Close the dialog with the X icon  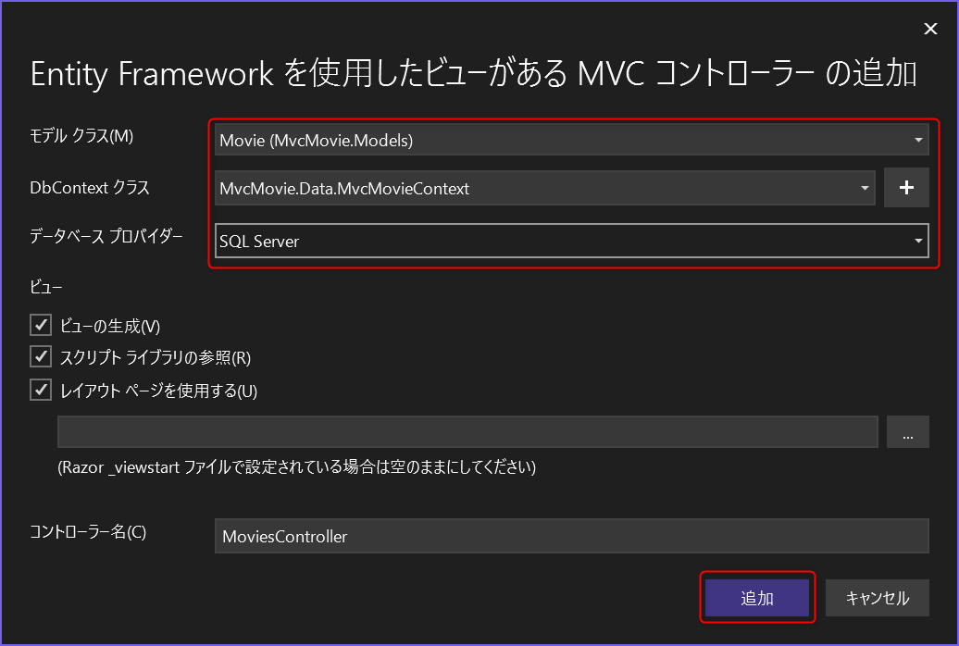(930, 28)
